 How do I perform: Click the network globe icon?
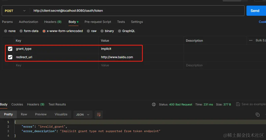[x=154, y=104]
